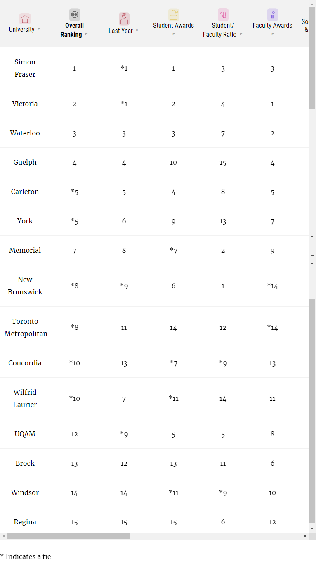Image resolution: width=316 pixels, height=561 pixels.
Task: Click the Overall Ranking column icon
Action: point(74,15)
